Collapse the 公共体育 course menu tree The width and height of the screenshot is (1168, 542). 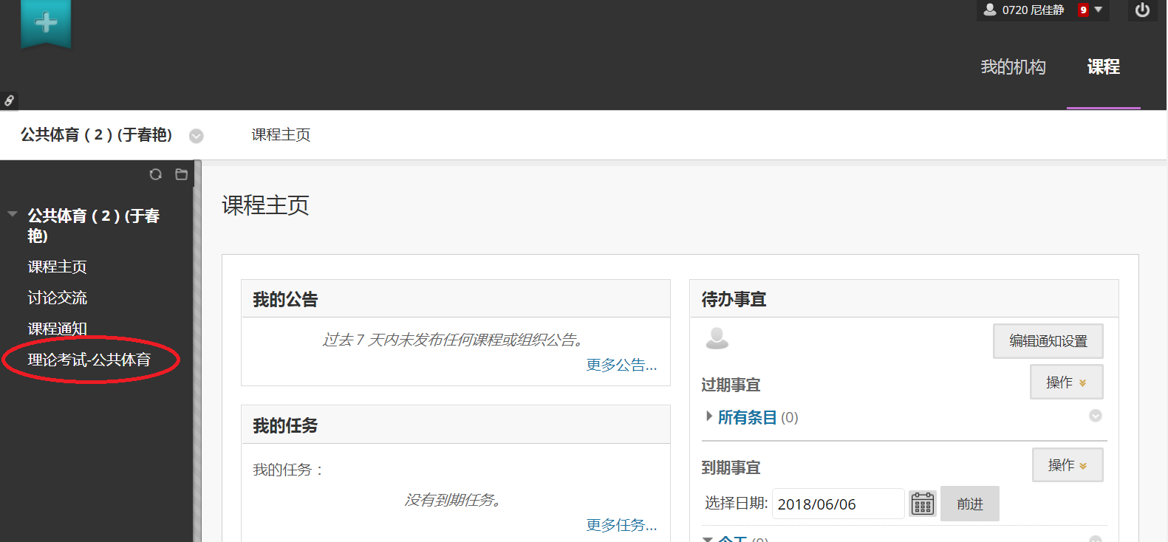(x=13, y=215)
